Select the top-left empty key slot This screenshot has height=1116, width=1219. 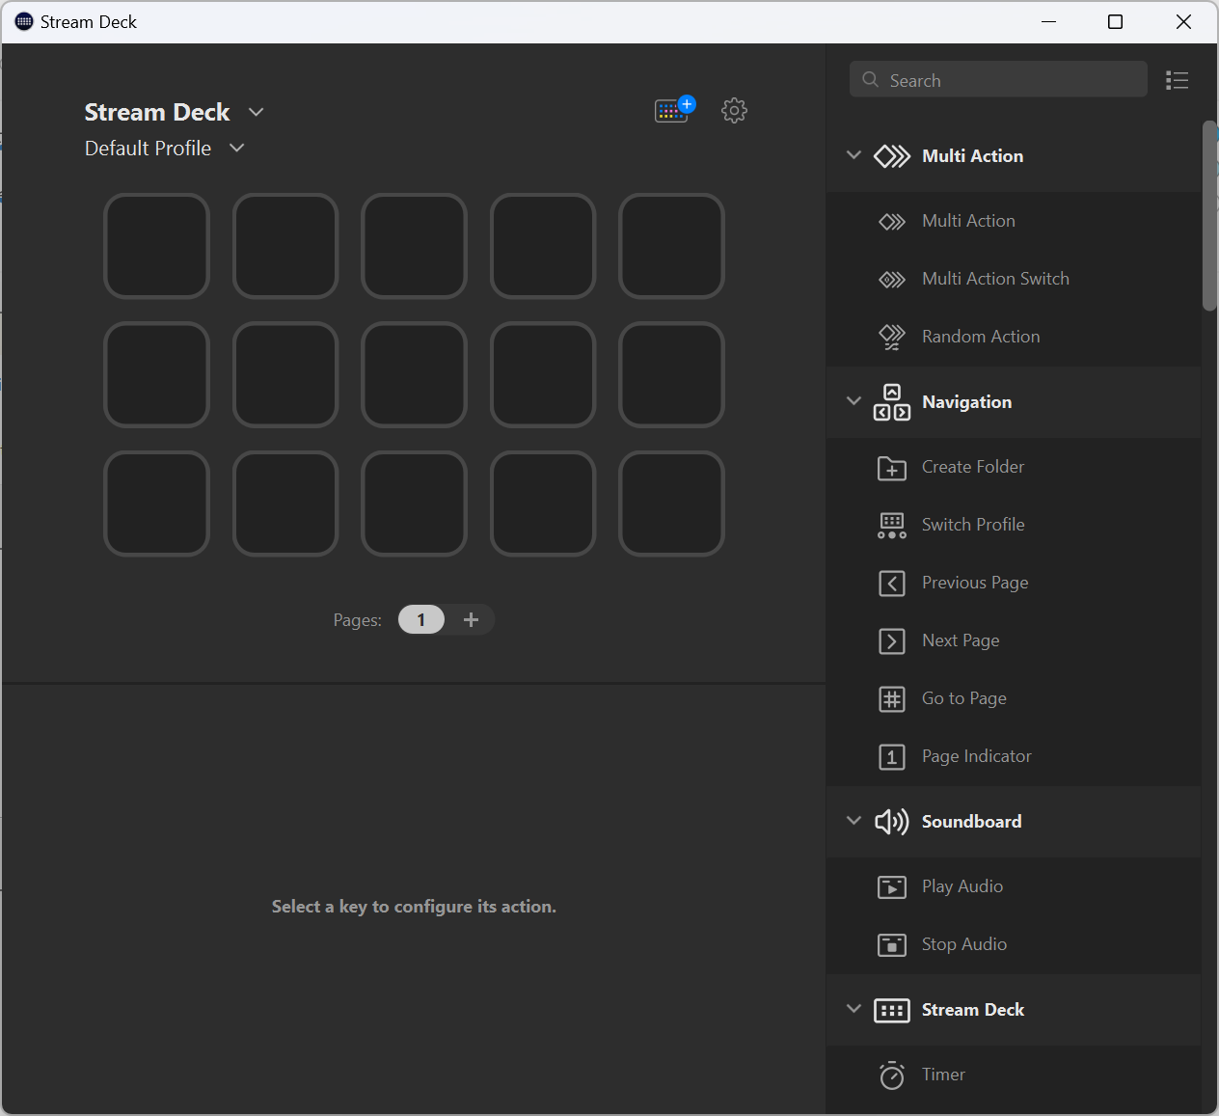click(x=156, y=246)
